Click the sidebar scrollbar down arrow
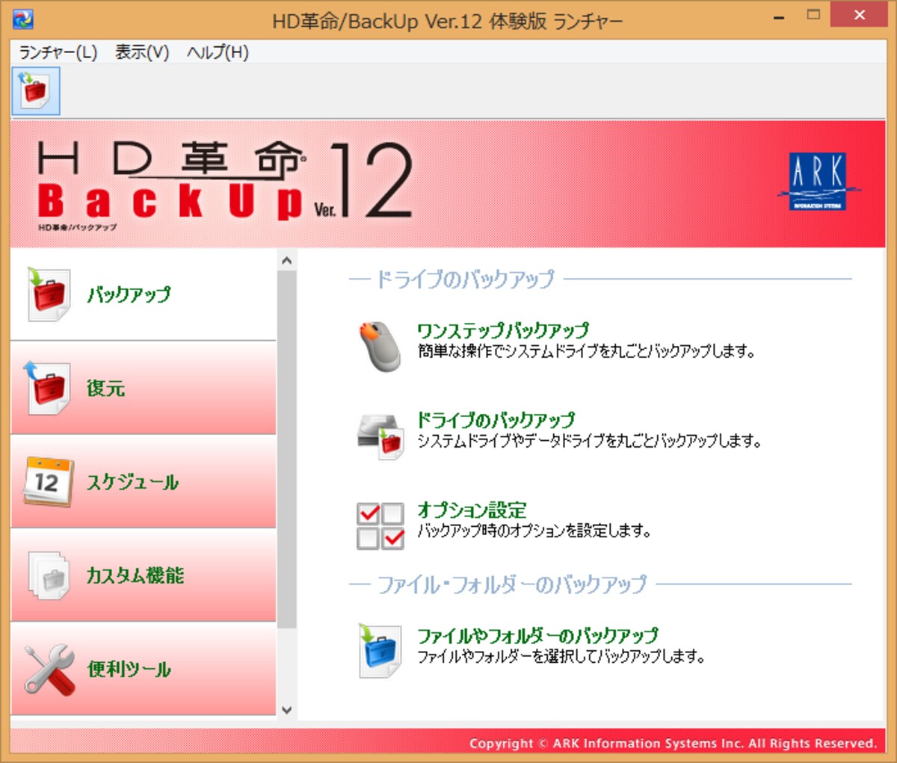The image size is (897, 763). click(x=286, y=710)
